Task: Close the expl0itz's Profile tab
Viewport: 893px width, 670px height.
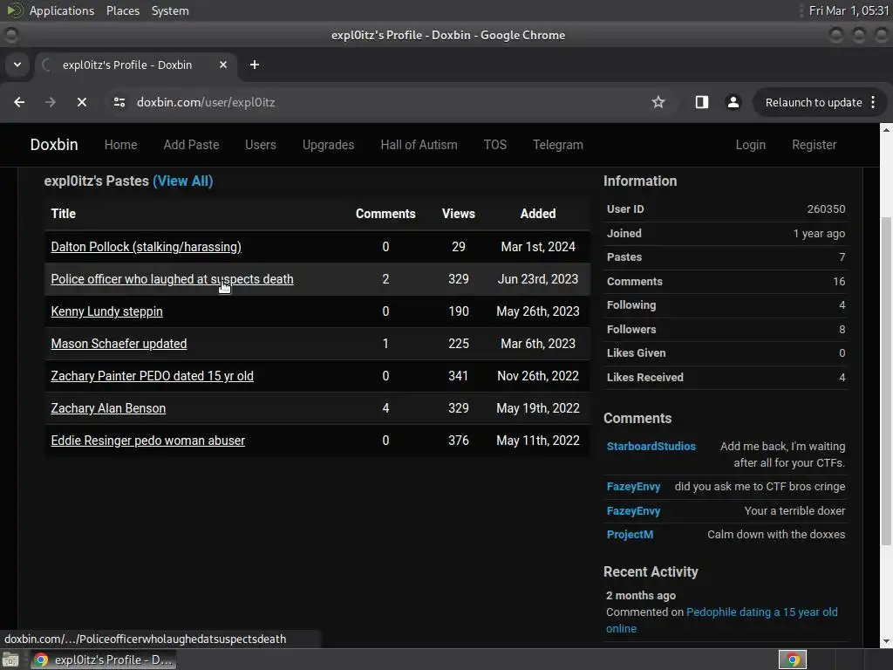Action: pyautogui.click(x=223, y=65)
